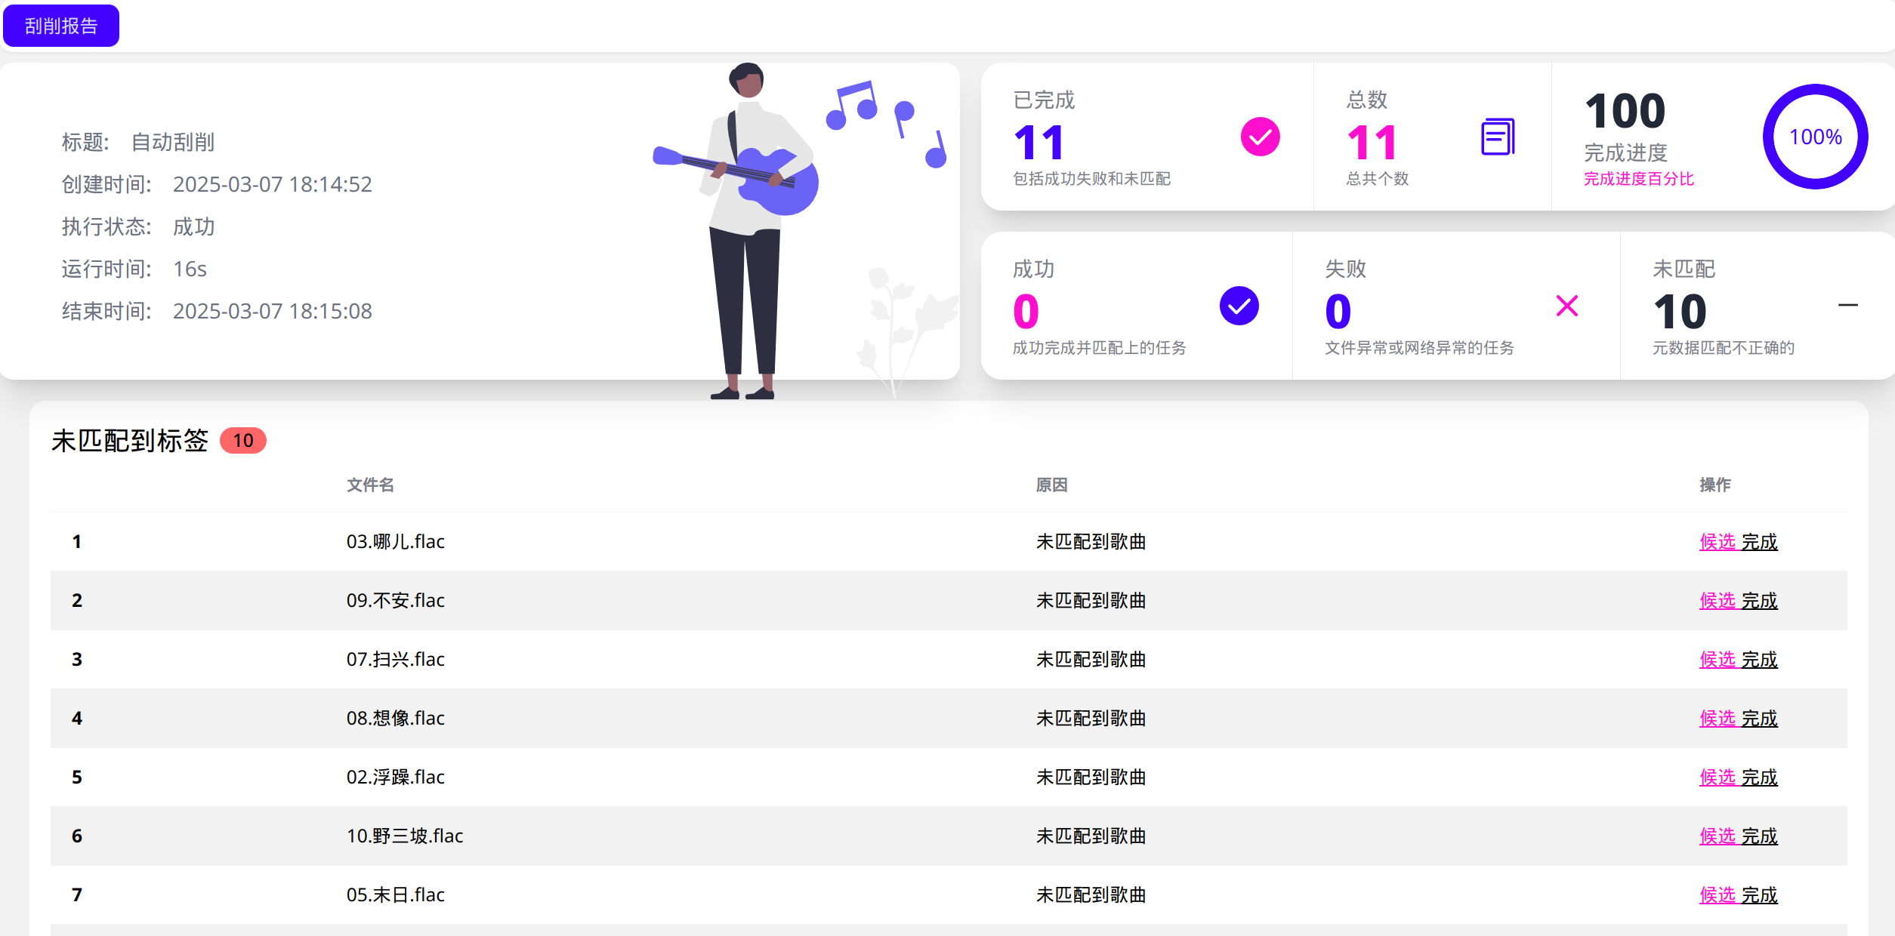Open 候选 candidates for 09.不安.flac
The image size is (1895, 936).
[x=1717, y=600]
